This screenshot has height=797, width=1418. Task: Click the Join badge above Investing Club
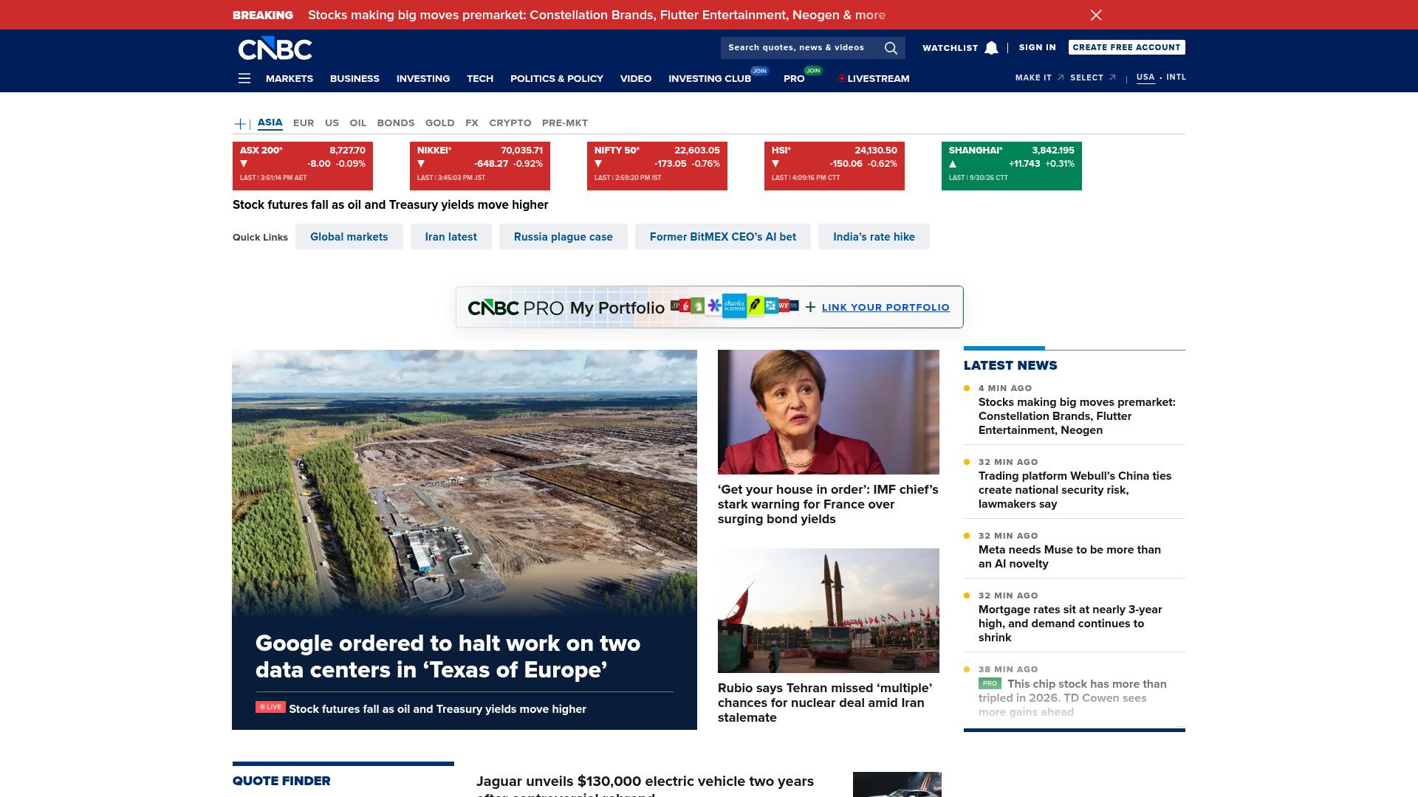tap(759, 71)
